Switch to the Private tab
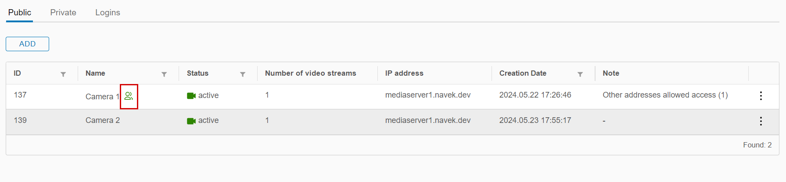 (63, 13)
